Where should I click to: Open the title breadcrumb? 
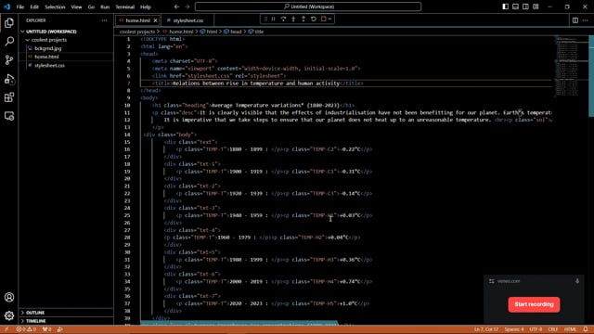[256, 32]
